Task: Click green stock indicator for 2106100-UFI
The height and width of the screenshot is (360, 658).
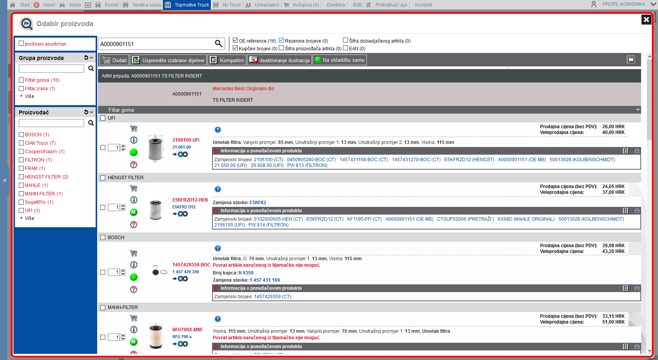Action: 134,152
